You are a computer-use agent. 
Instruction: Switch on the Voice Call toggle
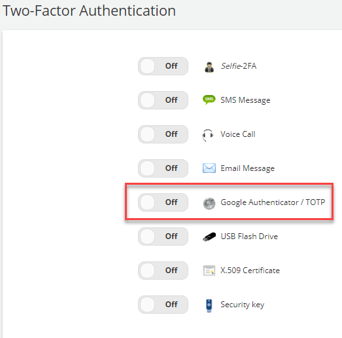click(x=163, y=134)
